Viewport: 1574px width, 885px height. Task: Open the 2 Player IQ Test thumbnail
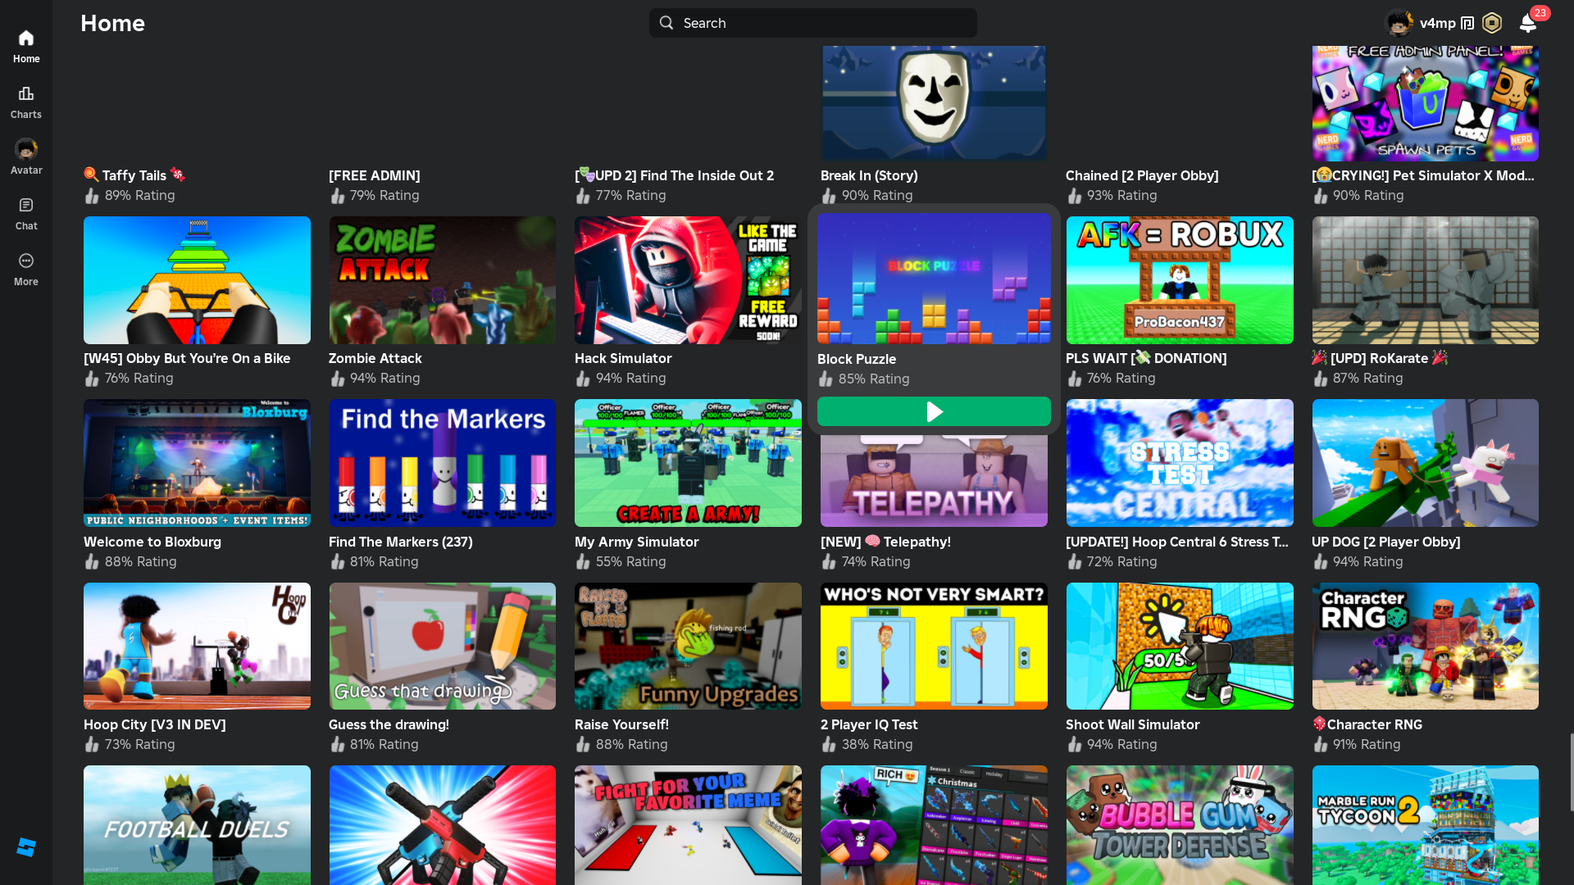(934, 647)
